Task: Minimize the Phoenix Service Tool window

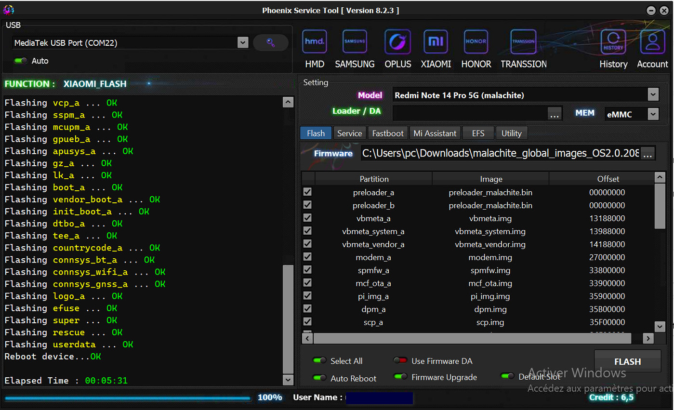Action: click(x=651, y=10)
